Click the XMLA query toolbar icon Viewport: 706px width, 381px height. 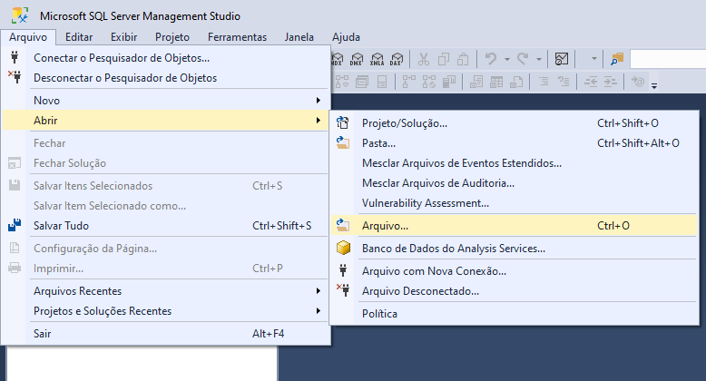point(377,59)
